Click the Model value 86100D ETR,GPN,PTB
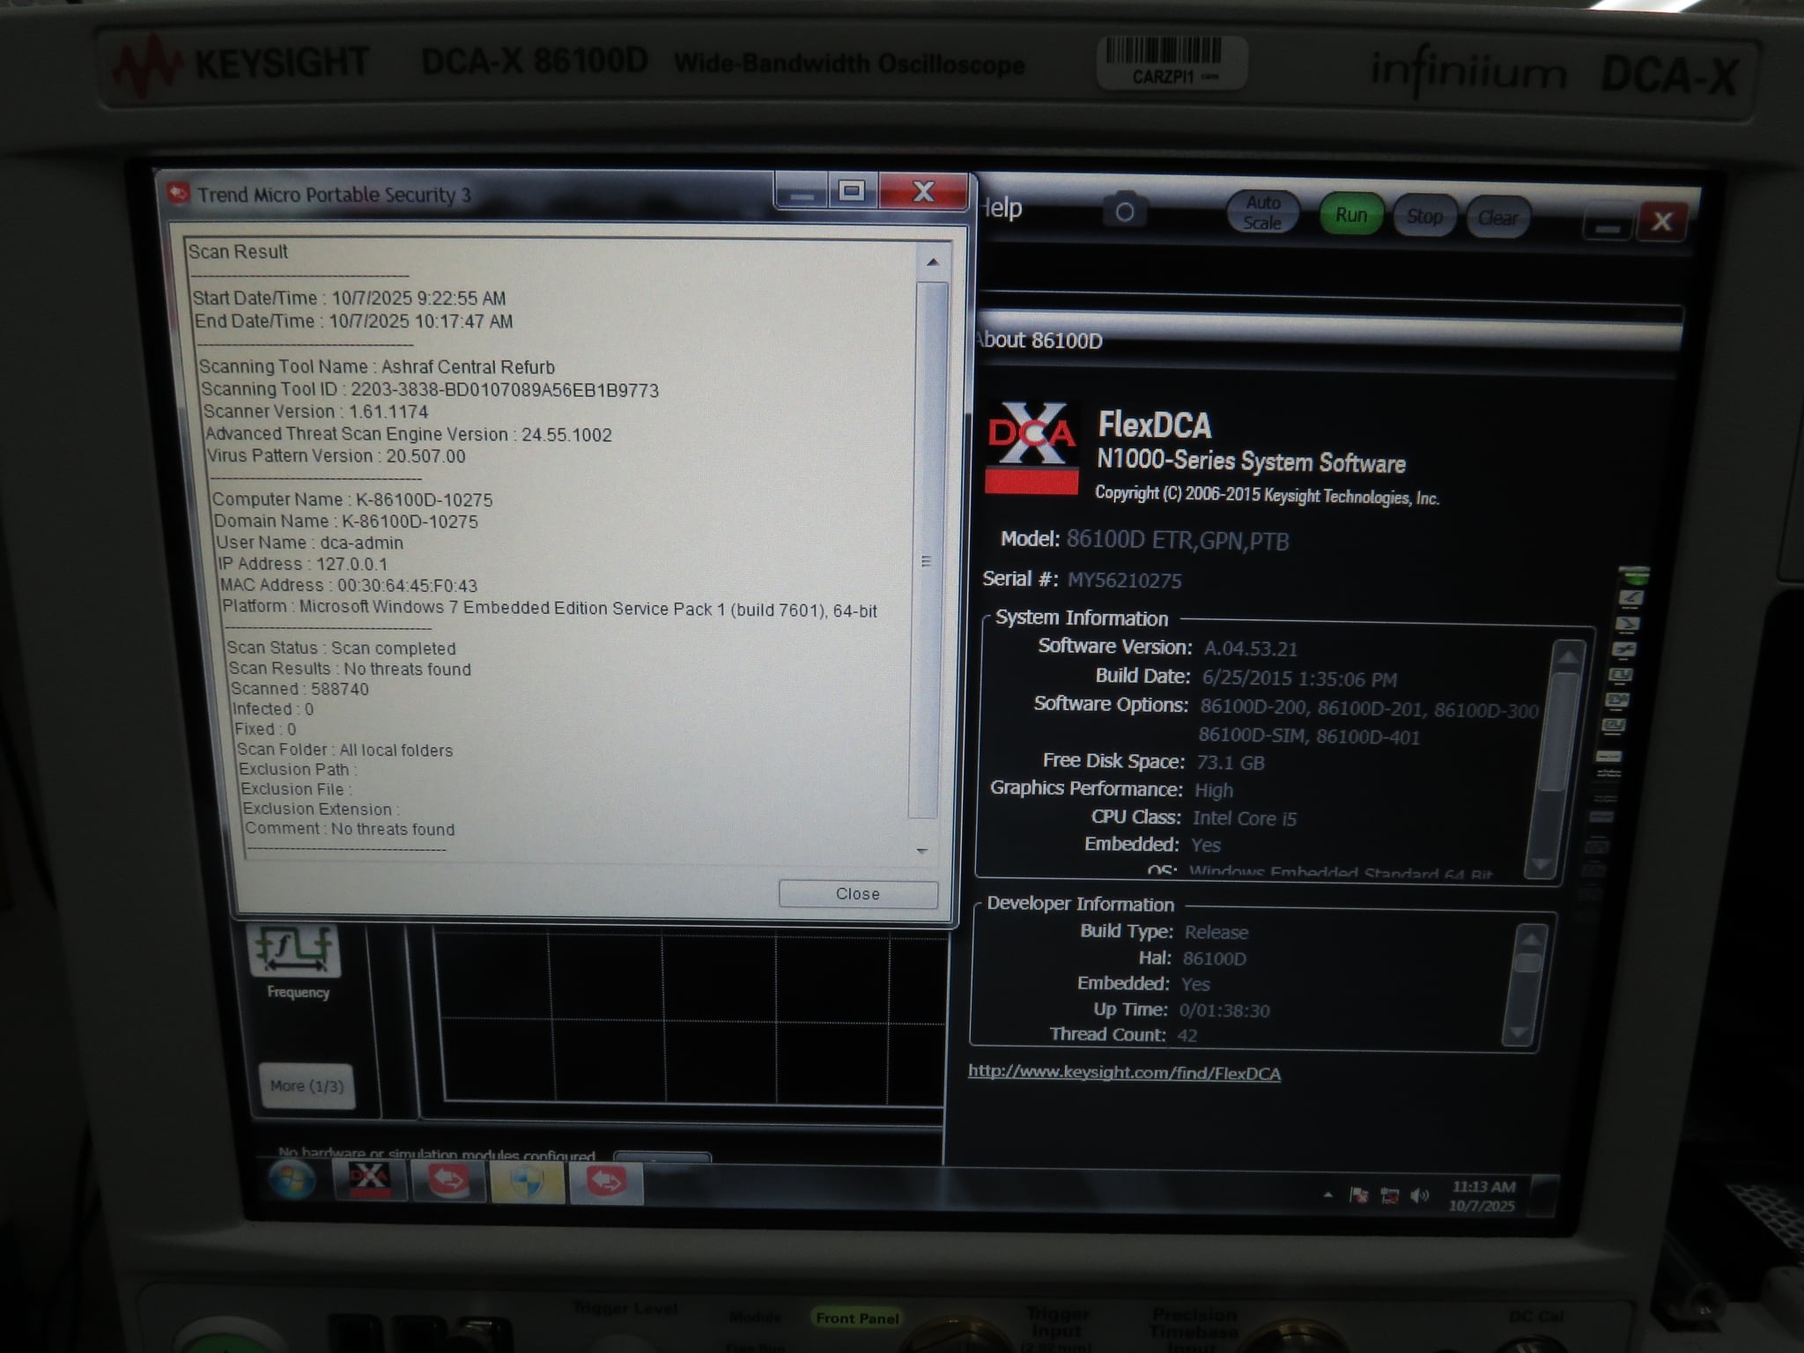This screenshot has height=1353, width=1804. point(1178,540)
